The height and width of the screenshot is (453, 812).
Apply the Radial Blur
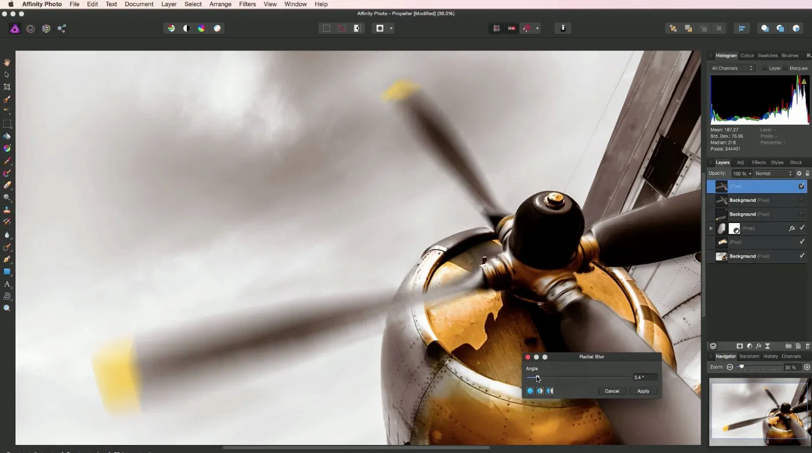(x=643, y=391)
